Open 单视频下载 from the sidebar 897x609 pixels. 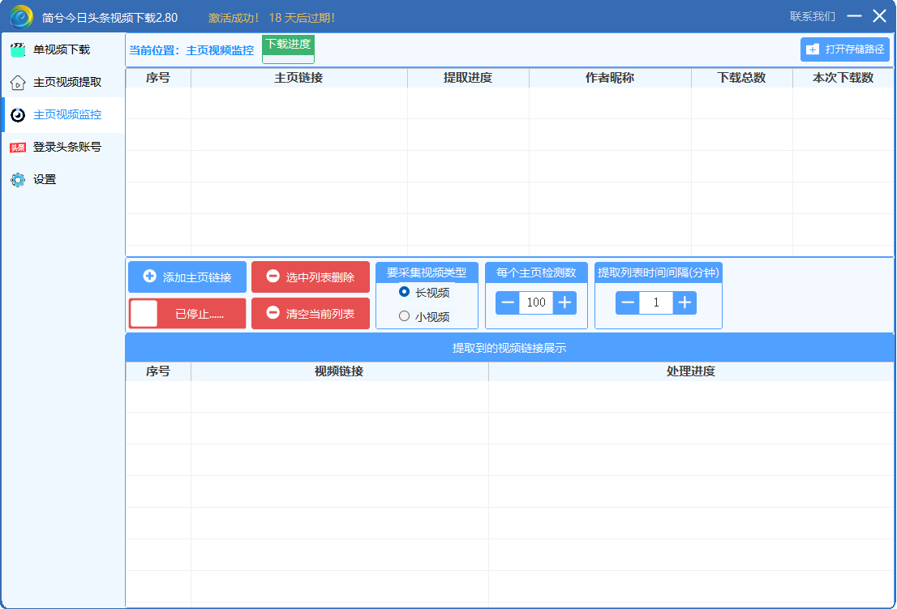tap(62, 49)
